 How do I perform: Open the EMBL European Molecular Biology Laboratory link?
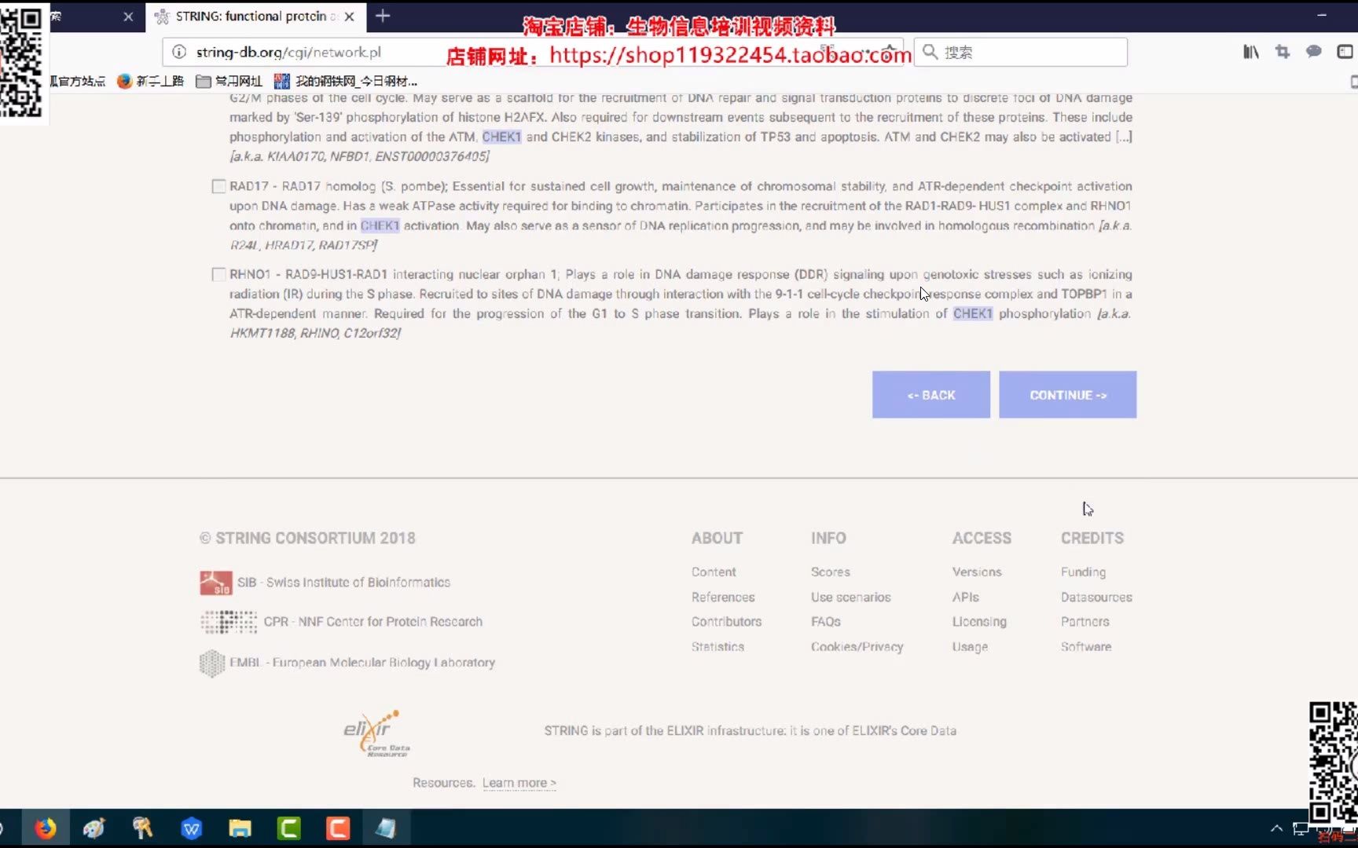pos(362,663)
